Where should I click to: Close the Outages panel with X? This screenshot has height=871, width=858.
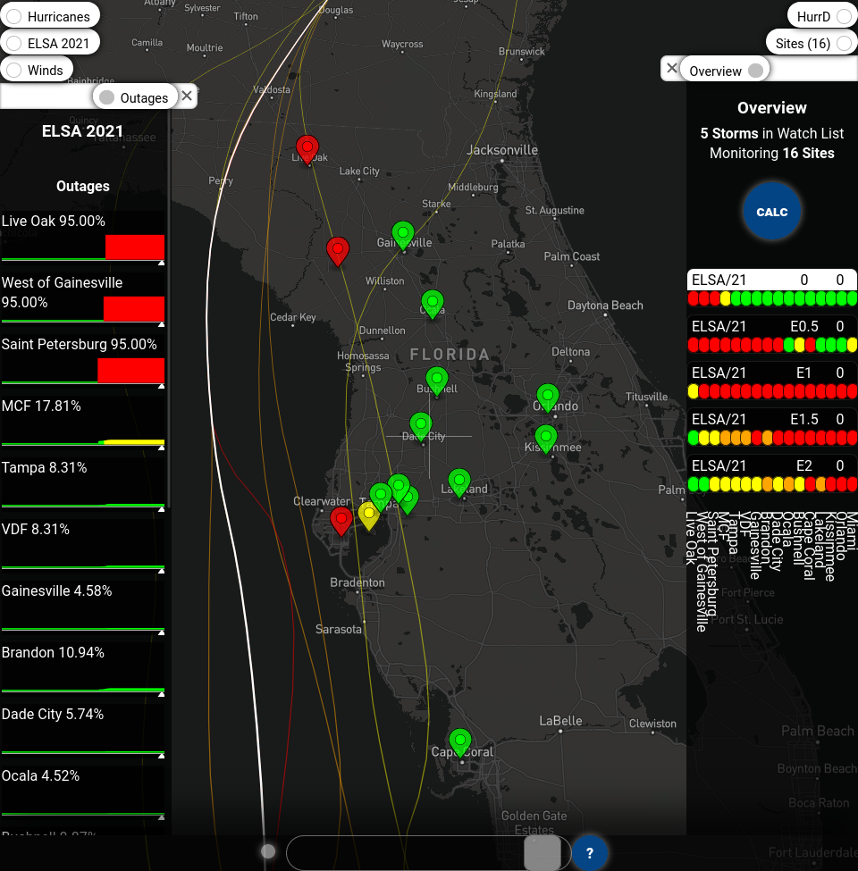pos(188,96)
